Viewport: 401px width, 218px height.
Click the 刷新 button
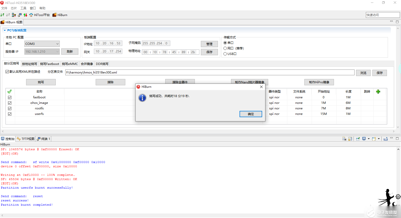click(x=70, y=51)
